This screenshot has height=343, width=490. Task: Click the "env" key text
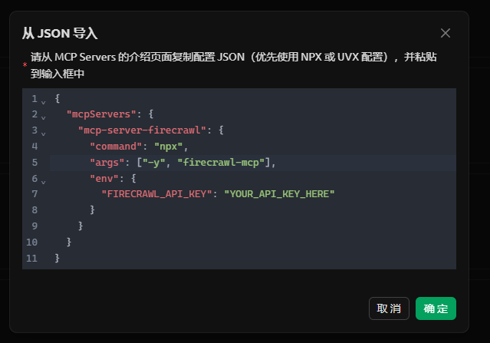104,179
